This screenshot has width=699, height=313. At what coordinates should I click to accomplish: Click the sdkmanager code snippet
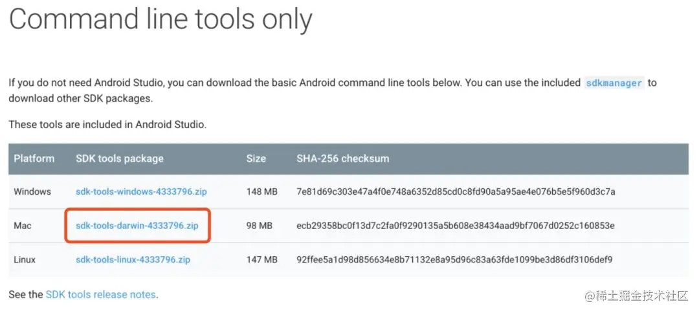coord(614,83)
